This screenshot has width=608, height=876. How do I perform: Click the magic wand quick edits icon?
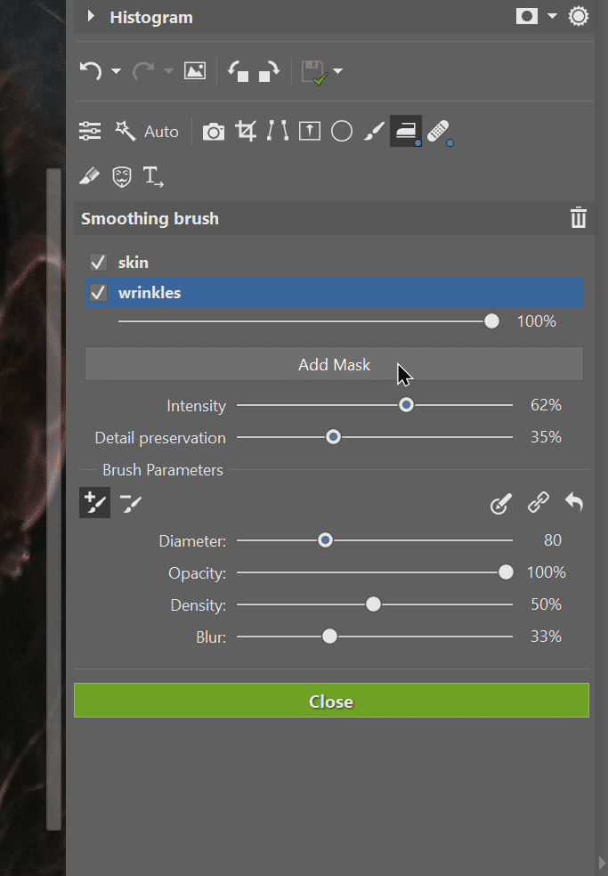point(125,132)
